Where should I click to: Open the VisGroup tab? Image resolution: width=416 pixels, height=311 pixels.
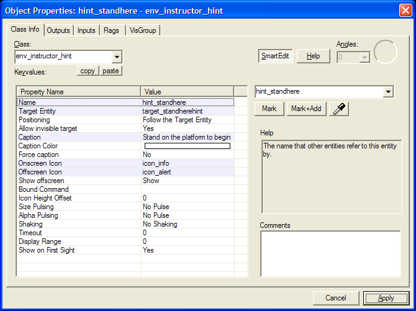coord(143,30)
